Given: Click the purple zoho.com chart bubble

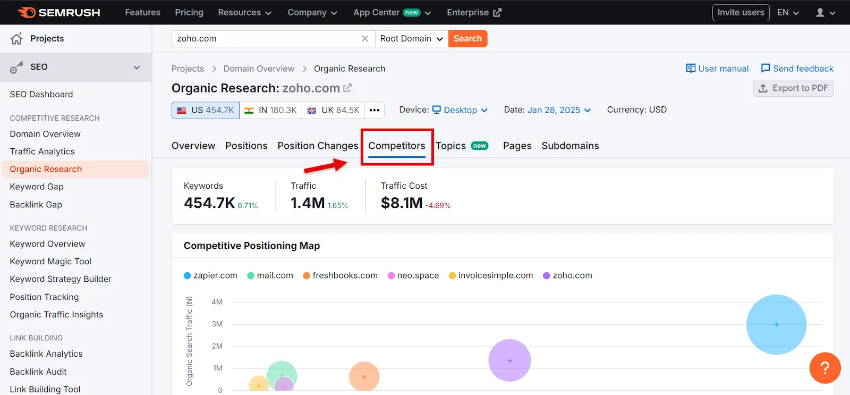Looking at the screenshot, I should tap(509, 360).
